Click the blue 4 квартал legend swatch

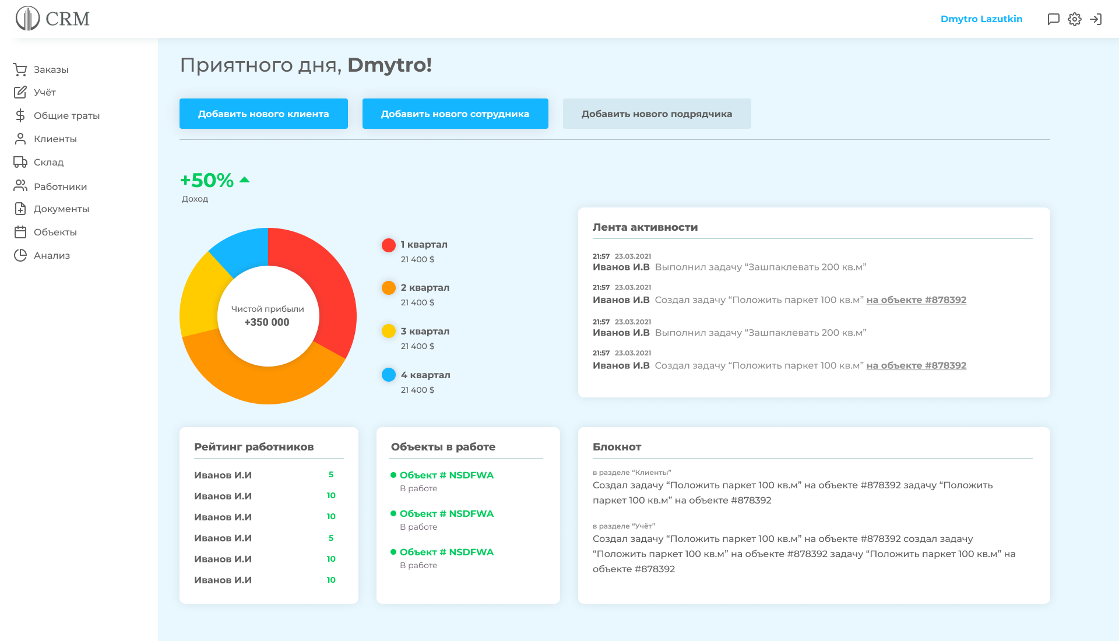(x=389, y=375)
